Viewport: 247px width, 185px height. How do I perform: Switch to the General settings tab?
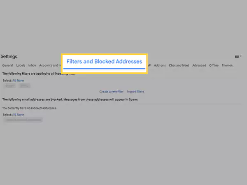tap(7, 65)
